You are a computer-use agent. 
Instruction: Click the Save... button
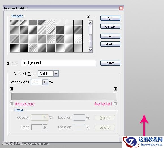tap(110, 44)
